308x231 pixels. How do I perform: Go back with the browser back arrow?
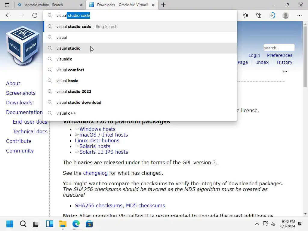click(x=8, y=15)
